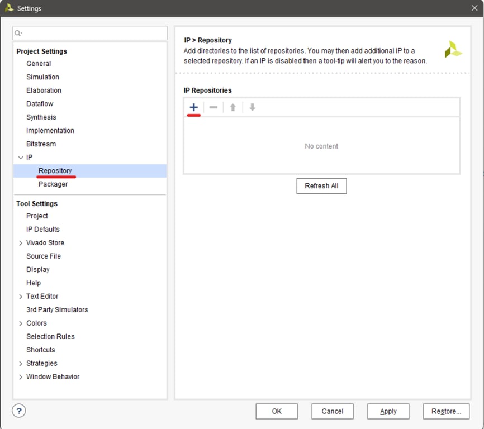Open Project under Tool Settings

point(37,216)
